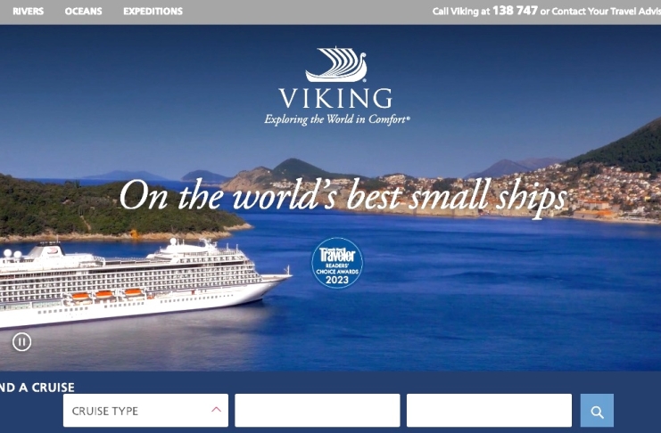The height and width of the screenshot is (433, 661).
Task: Open the blank dropdown beside the search button
Action: 489,411
